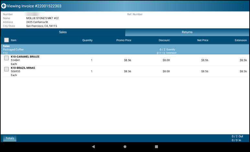Select the 0 / 0 In counter
The image size is (250, 152).
pyautogui.click(x=236, y=140)
